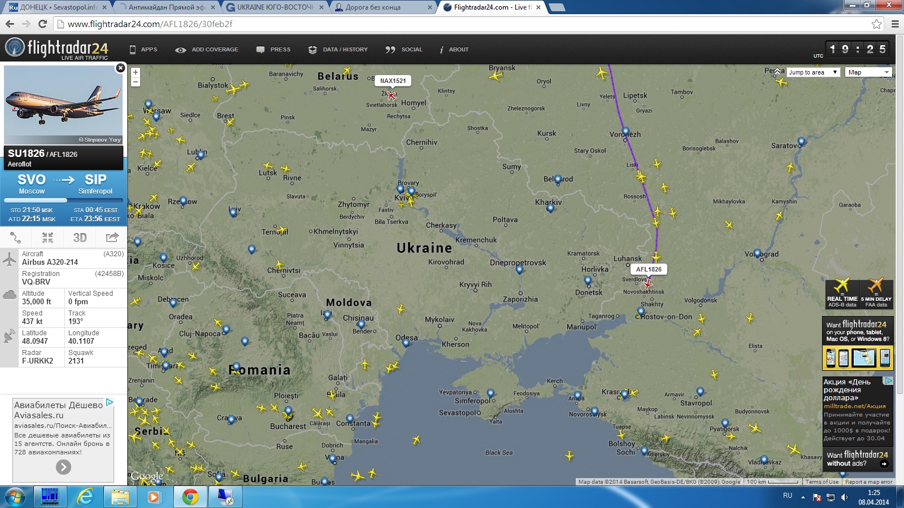904x508 pixels.
Task: Select the NAX1521 red aircraft near Homyel
Action: click(x=391, y=95)
